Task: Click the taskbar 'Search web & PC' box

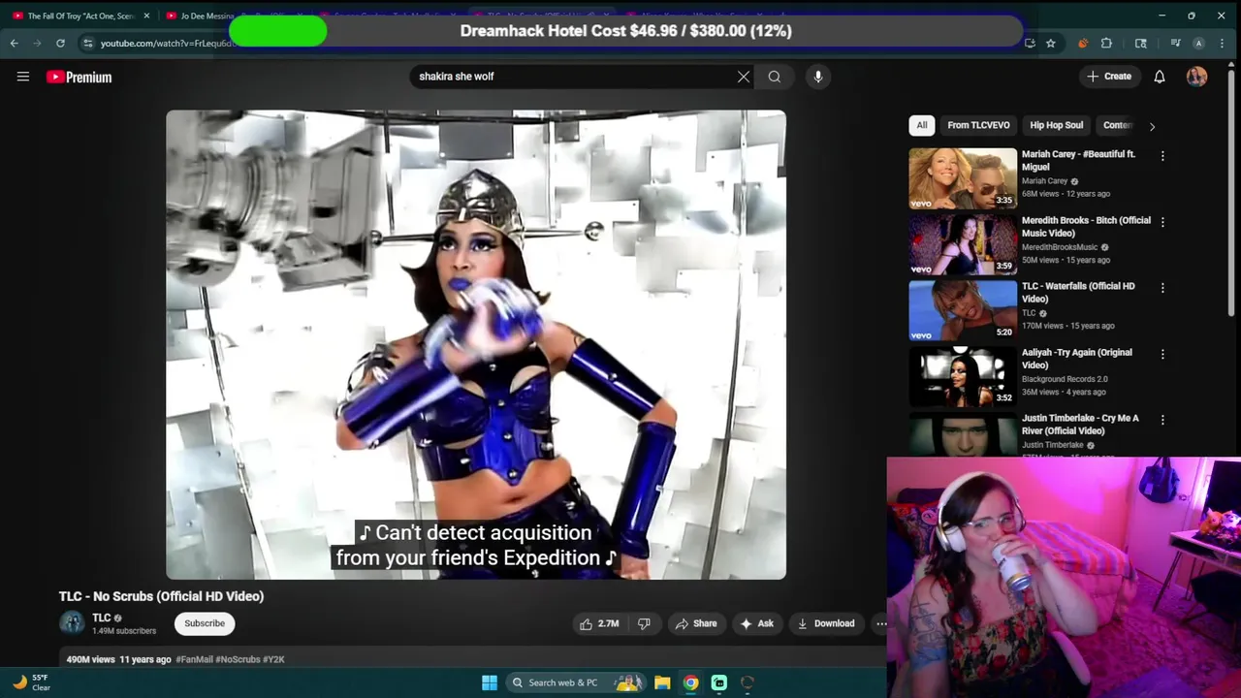Action: tap(576, 682)
